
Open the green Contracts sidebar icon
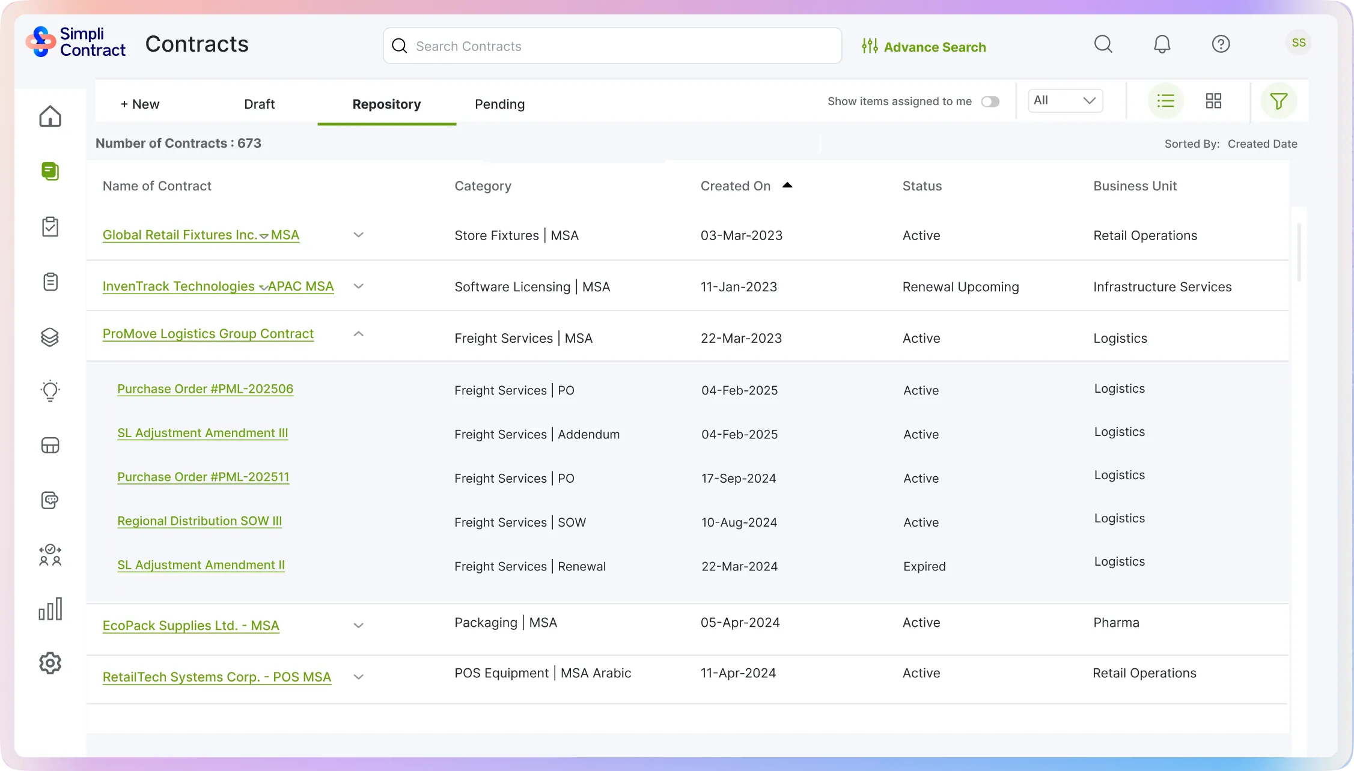coord(50,171)
